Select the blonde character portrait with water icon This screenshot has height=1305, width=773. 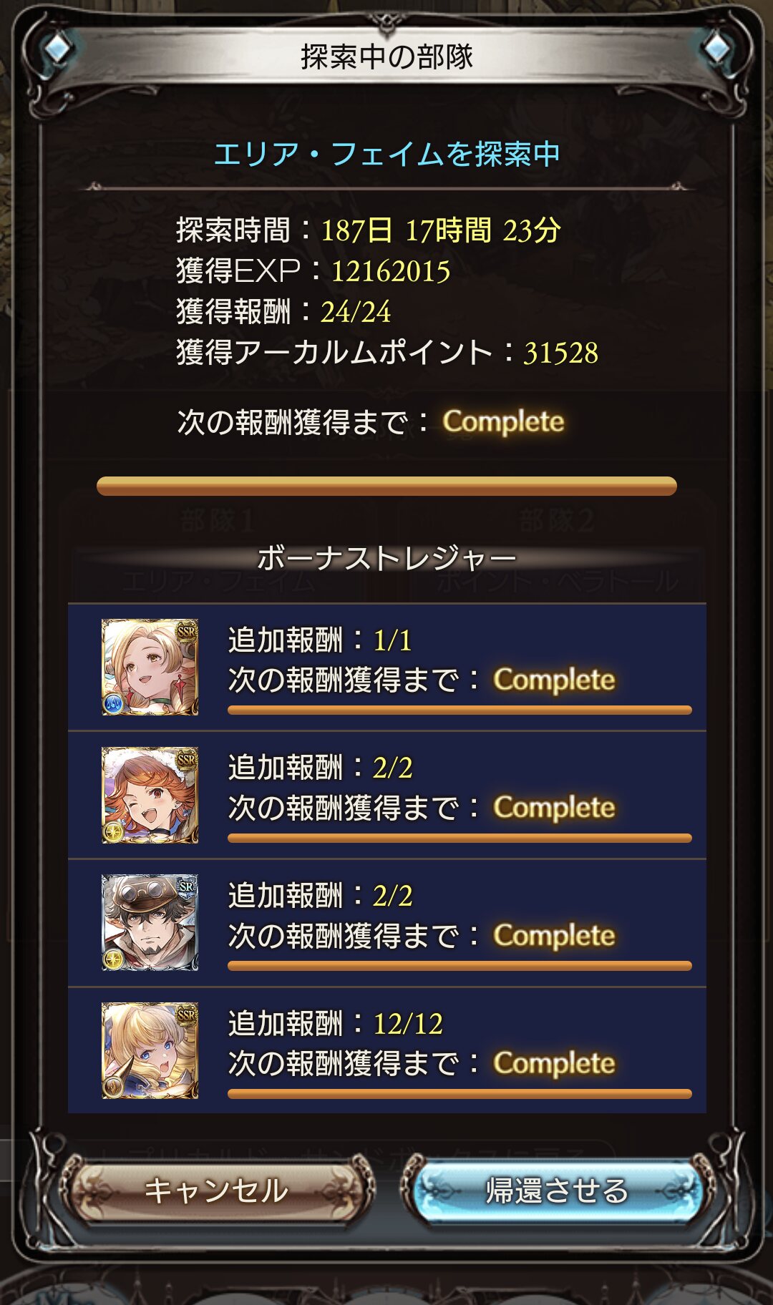tap(150, 668)
